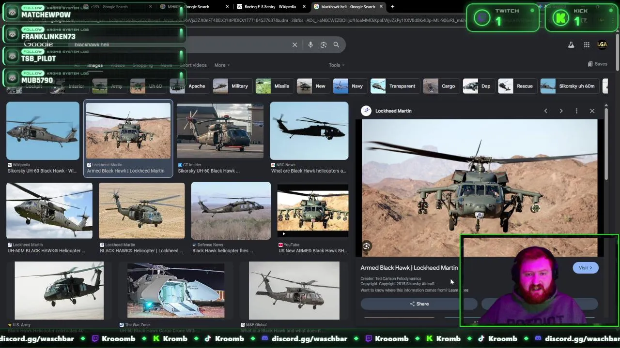
Task: Play YouTube US New ARMED Black Hawk video
Action: 312,210
